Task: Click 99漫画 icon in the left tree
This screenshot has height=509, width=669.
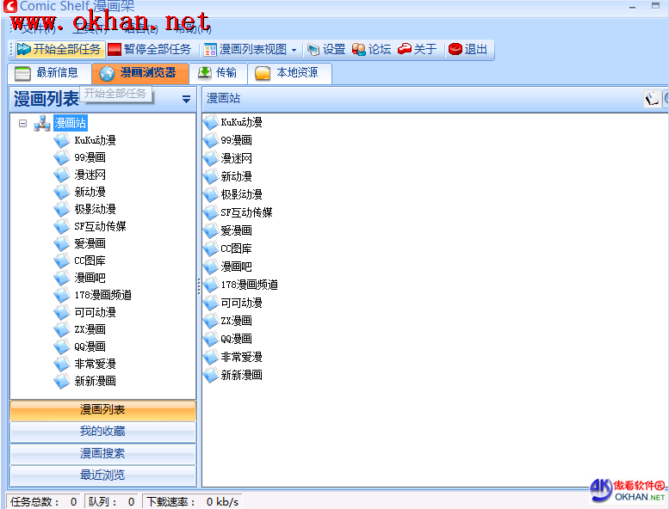Action: pos(62,157)
